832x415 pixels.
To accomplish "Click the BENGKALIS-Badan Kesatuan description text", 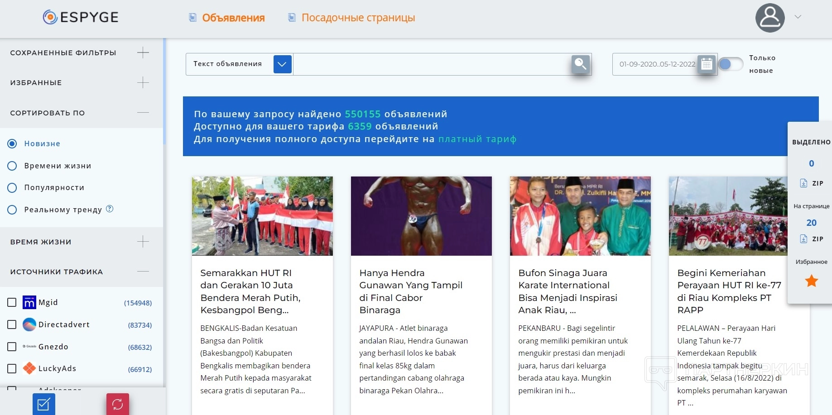I will [x=256, y=359].
